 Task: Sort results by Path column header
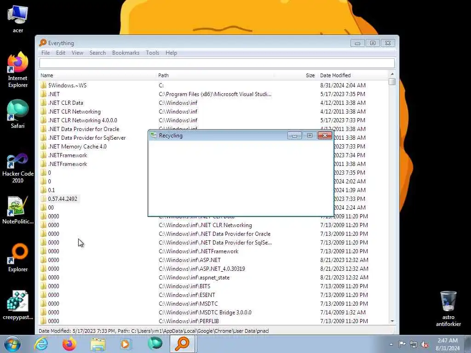click(215, 75)
